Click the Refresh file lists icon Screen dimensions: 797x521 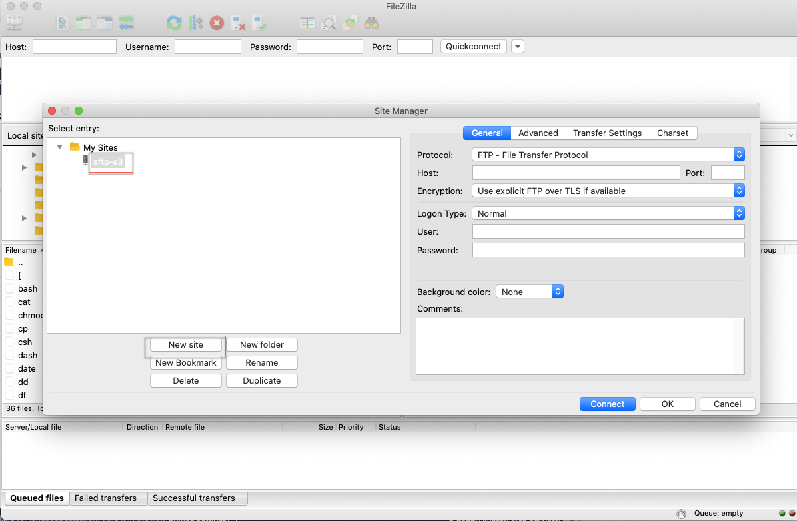pos(174,23)
